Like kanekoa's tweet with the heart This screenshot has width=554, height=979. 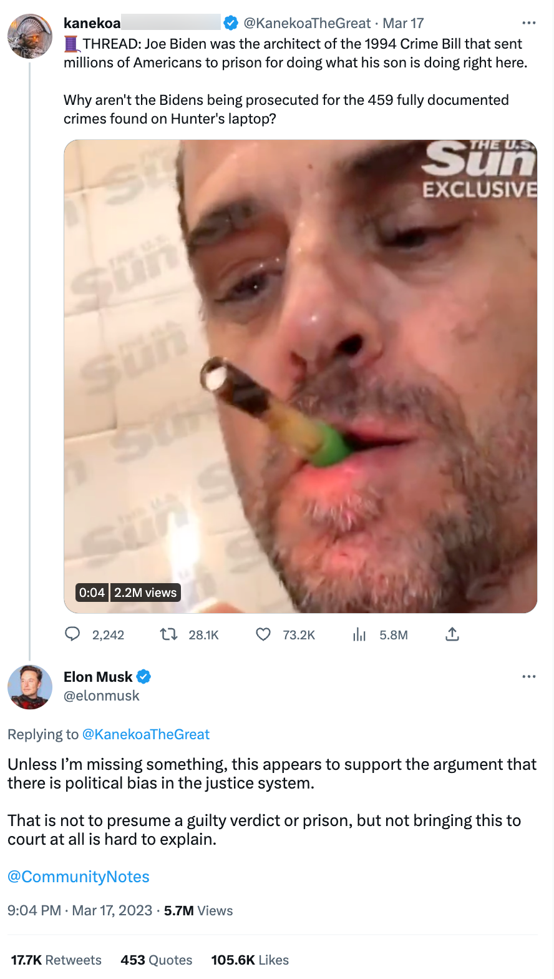(263, 634)
